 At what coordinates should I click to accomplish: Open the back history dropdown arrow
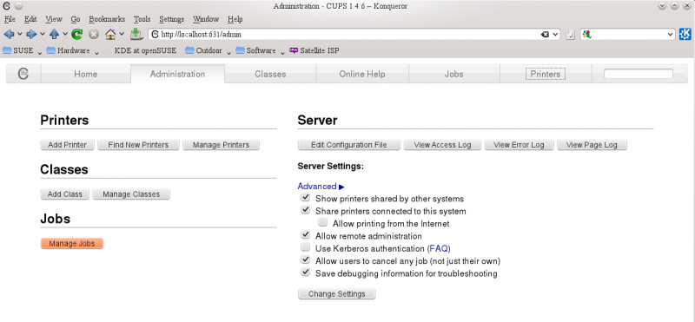point(19,34)
